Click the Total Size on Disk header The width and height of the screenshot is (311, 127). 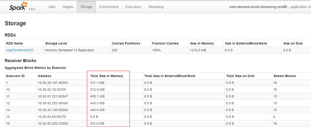[x=240, y=76]
